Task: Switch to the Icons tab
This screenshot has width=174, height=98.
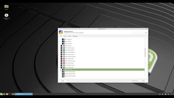Action: [x=65, y=36]
